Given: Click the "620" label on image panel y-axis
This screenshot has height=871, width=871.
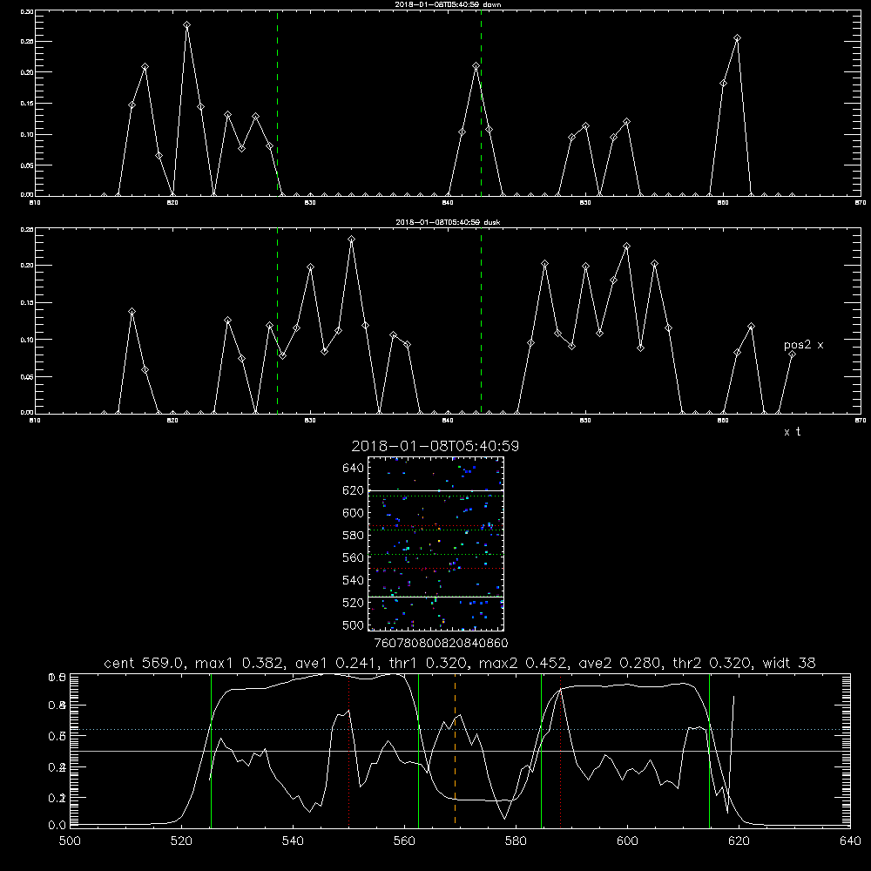Looking at the screenshot, I should coord(354,490).
